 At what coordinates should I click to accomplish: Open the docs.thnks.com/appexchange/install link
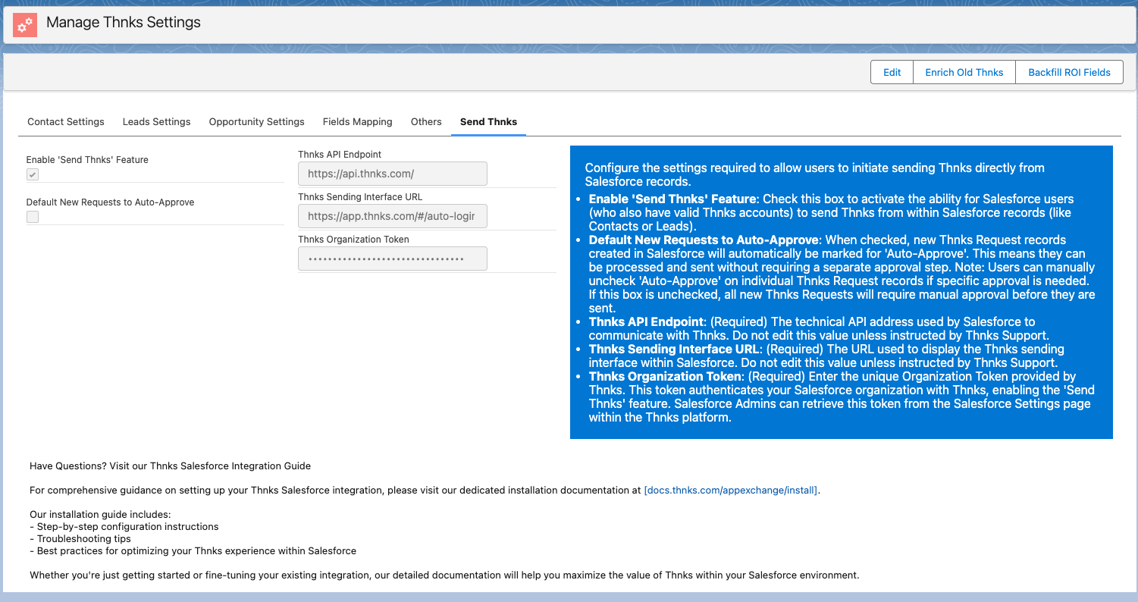tap(732, 491)
